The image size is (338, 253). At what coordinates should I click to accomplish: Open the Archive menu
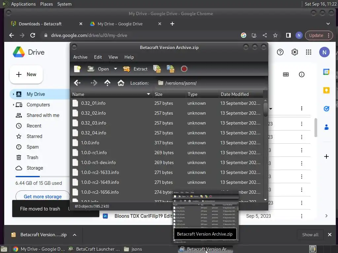80,57
